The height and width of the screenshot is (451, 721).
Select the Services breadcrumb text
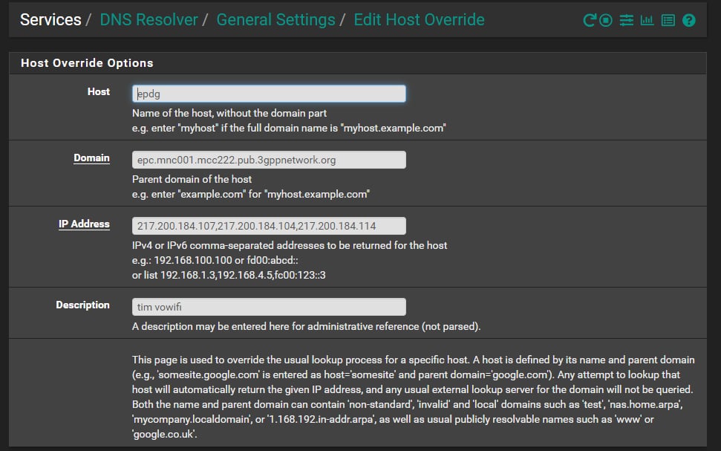[x=50, y=20]
